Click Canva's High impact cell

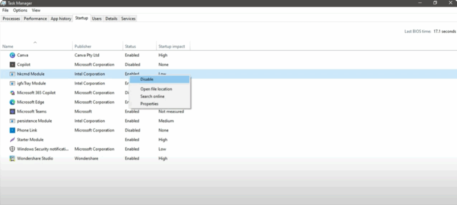point(163,55)
